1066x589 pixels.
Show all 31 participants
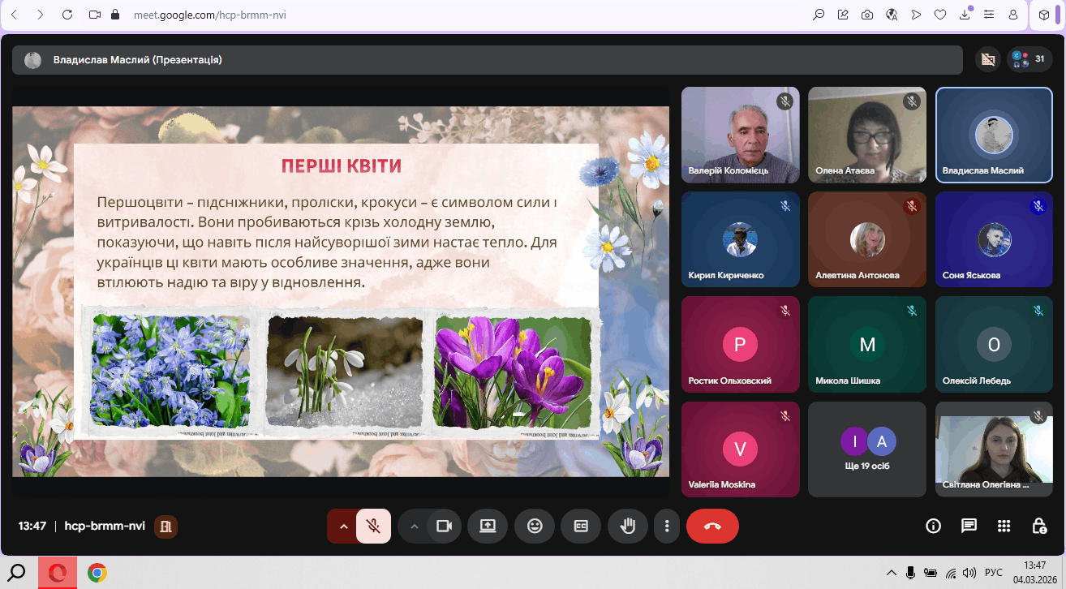pyautogui.click(x=1029, y=59)
